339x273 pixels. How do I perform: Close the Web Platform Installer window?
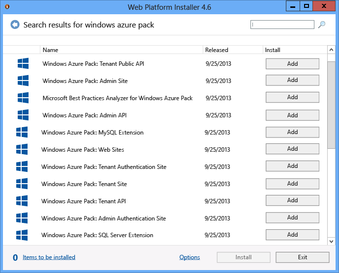324,6
